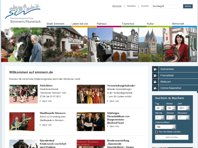Open the Personen dropdown

pos(184,117)
